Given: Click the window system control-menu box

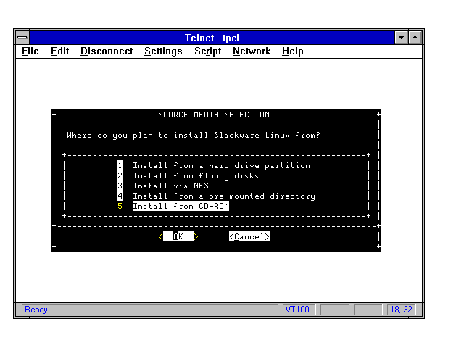Looking at the screenshot, I should click(x=23, y=37).
